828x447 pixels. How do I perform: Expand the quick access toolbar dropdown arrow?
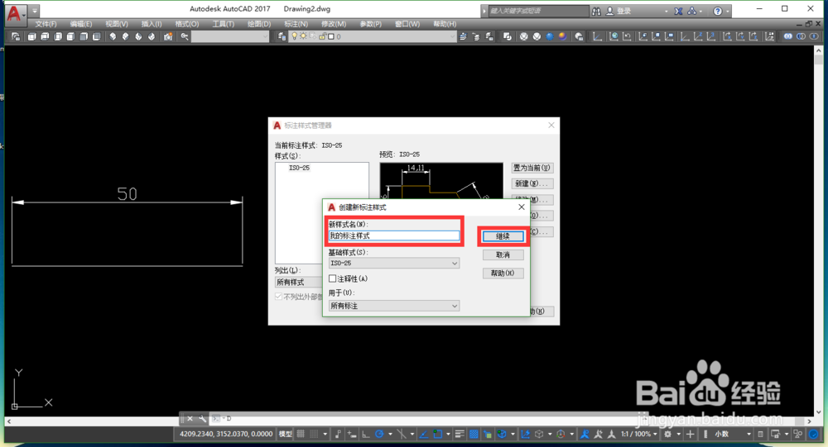(34, 11)
